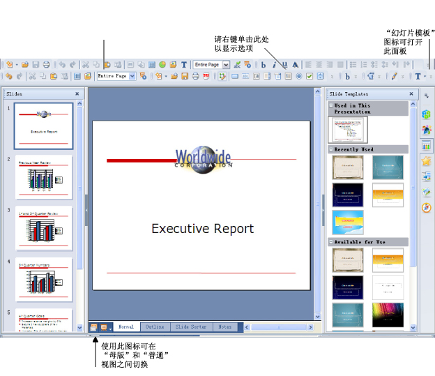The height and width of the screenshot is (376, 435).
Task: Toggle left text alignment
Action: point(308,65)
